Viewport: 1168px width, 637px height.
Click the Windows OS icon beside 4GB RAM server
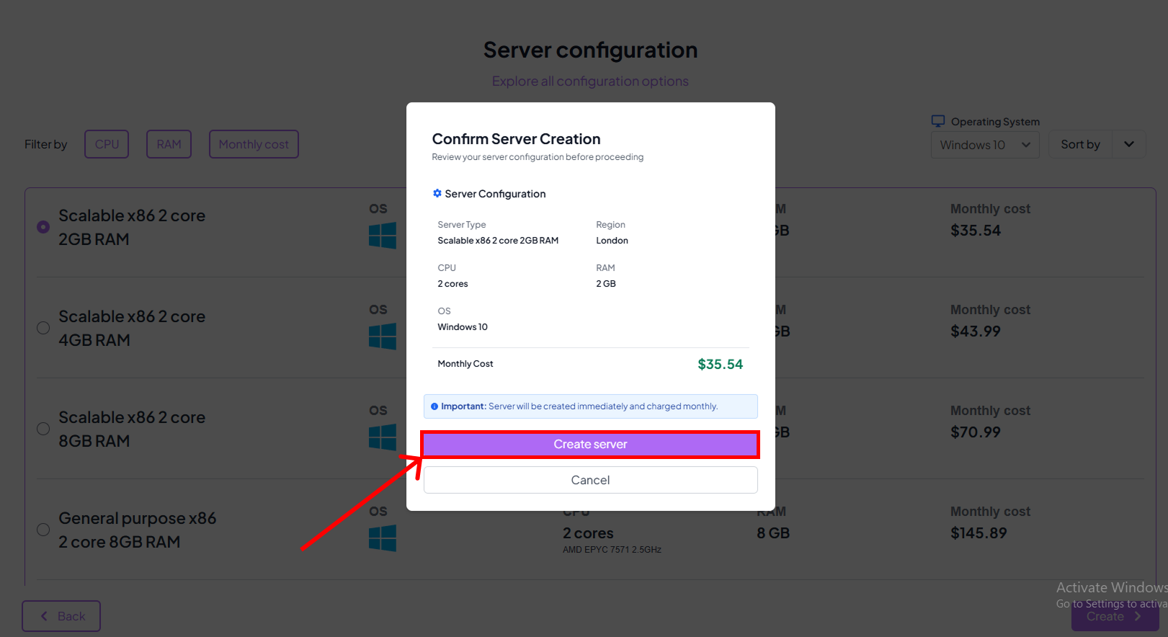(383, 336)
